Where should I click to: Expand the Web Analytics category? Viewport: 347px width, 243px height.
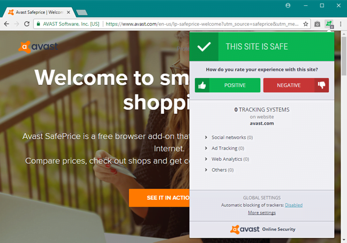click(227, 159)
